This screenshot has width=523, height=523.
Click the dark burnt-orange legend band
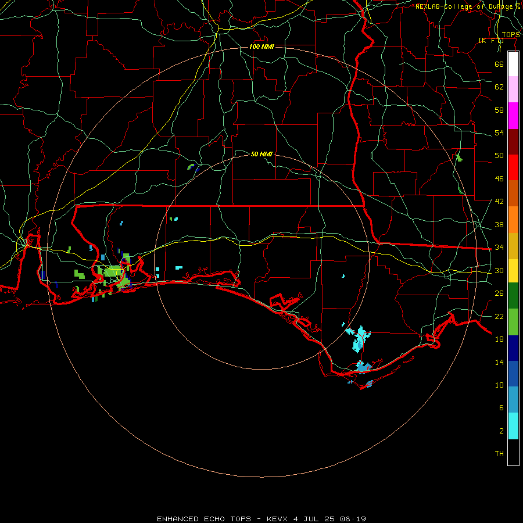pos(513,194)
